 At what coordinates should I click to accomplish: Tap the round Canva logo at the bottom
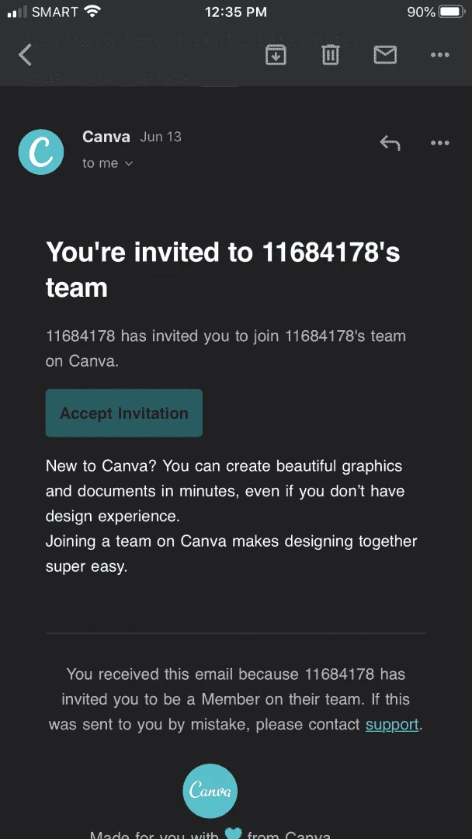tap(210, 791)
